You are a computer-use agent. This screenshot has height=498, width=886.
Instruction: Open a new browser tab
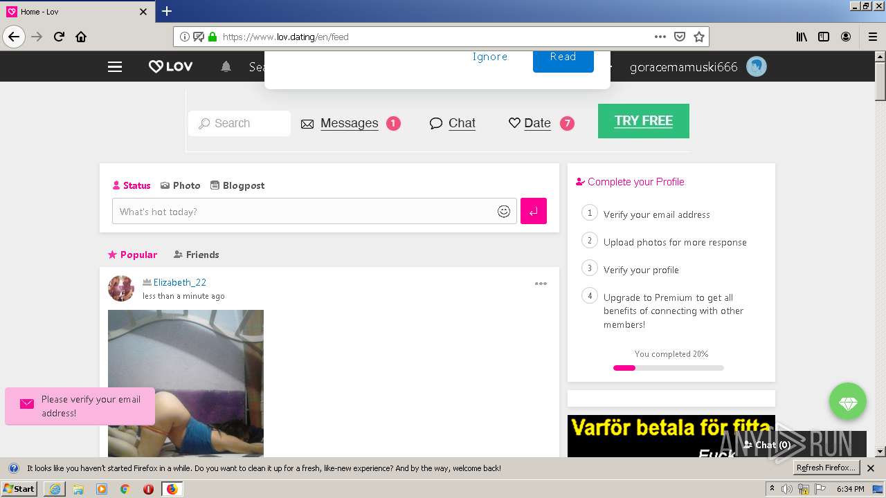point(167,11)
